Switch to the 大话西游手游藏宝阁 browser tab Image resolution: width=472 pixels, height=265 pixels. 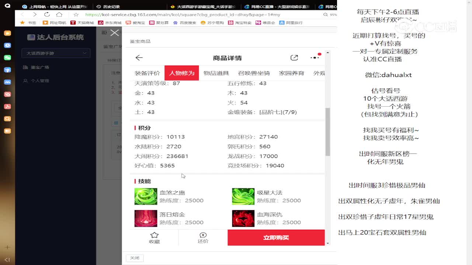202,7
